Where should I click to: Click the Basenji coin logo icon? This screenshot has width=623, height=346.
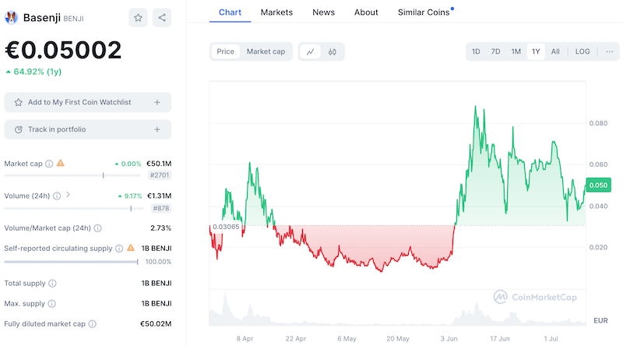[x=11, y=17]
